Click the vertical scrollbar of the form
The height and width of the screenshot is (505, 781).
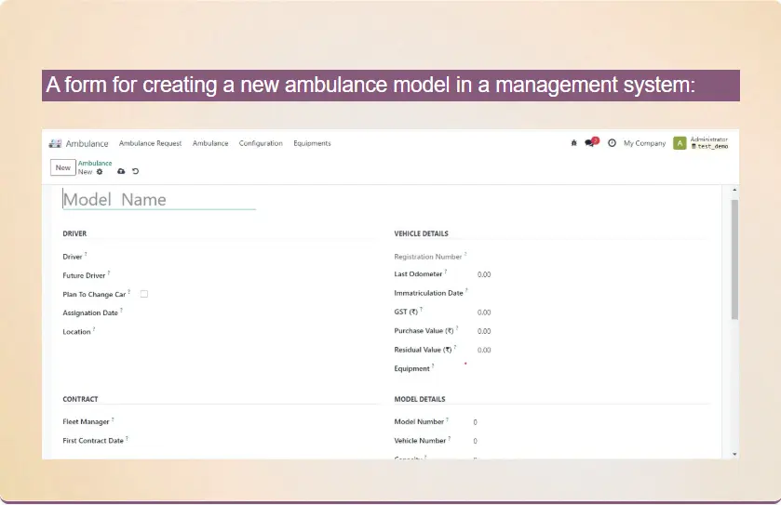734,260
